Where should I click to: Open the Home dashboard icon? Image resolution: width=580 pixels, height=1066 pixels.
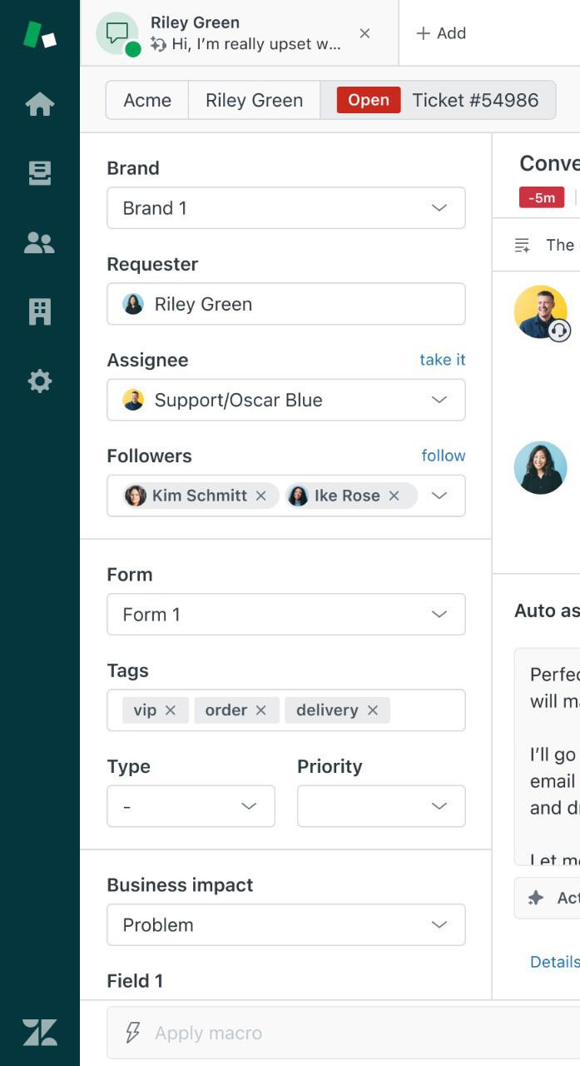click(40, 104)
